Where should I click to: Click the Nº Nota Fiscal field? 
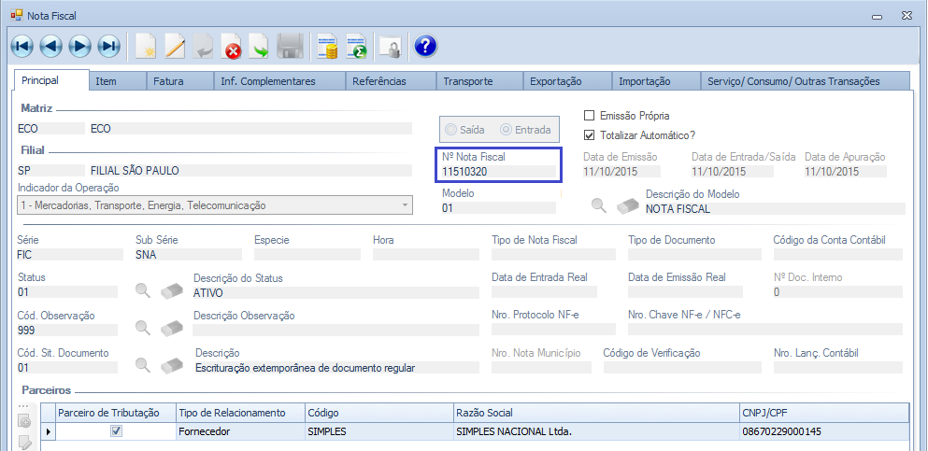coord(498,172)
